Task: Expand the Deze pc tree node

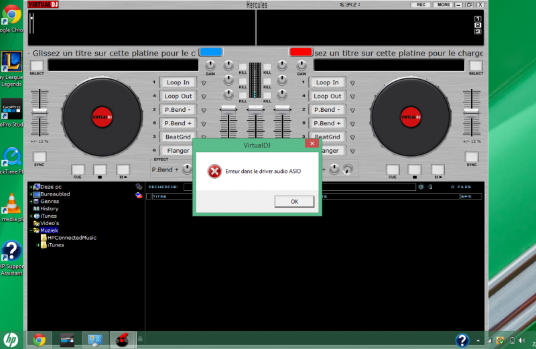Action: point(31,187)
